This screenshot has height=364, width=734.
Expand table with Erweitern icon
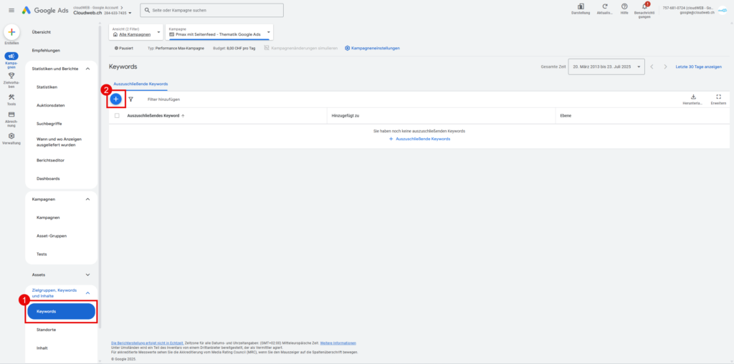pos(718,97)
